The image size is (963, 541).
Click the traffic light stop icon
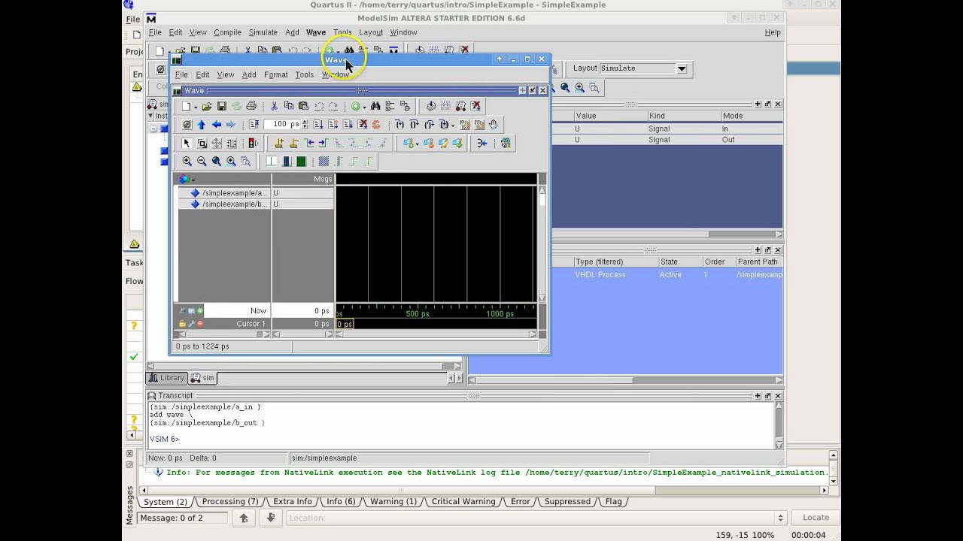pos(253,143)
